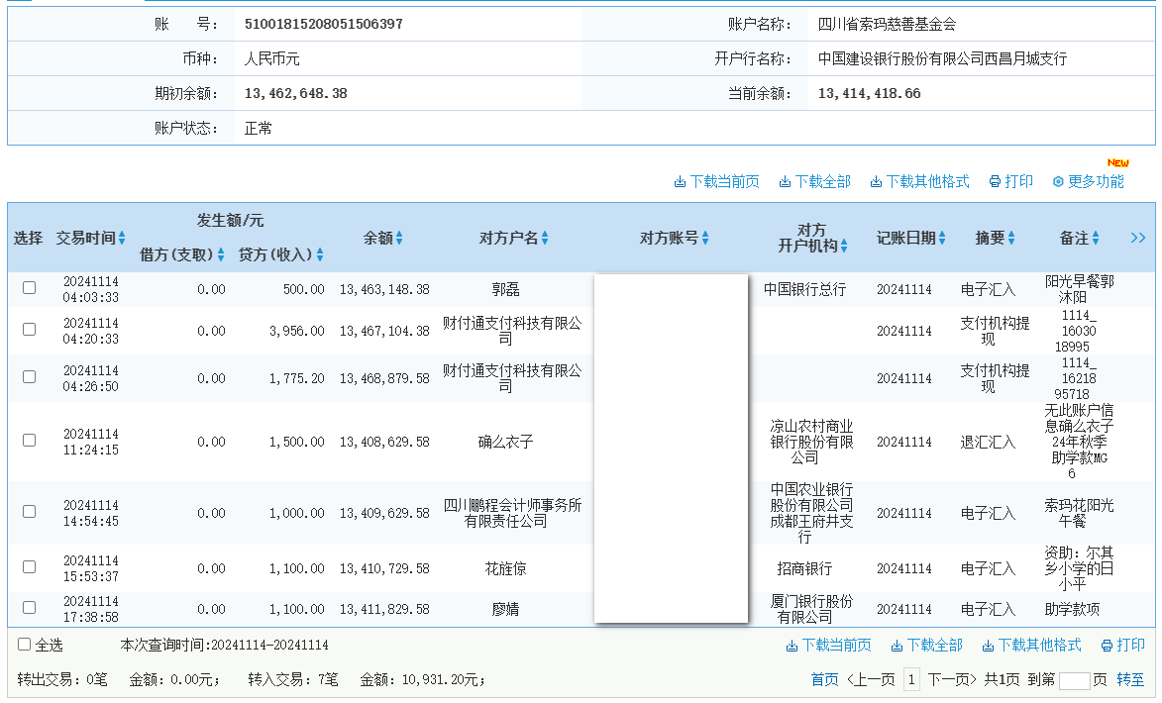The image size is (1162, 703).
Task: Go to 下一页 next page
Action: (952, 680)
